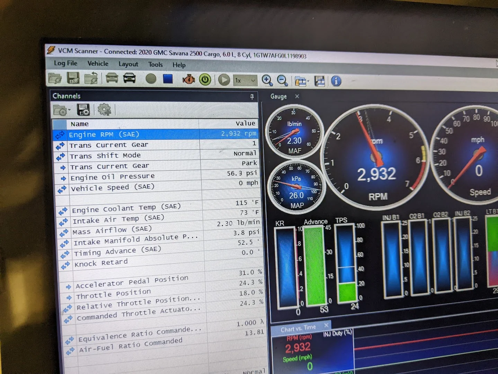Select the Vehicle Speed (SAE) row
Image resolution: width=498 pixels, height=374 pixels.
coord(158,186)
